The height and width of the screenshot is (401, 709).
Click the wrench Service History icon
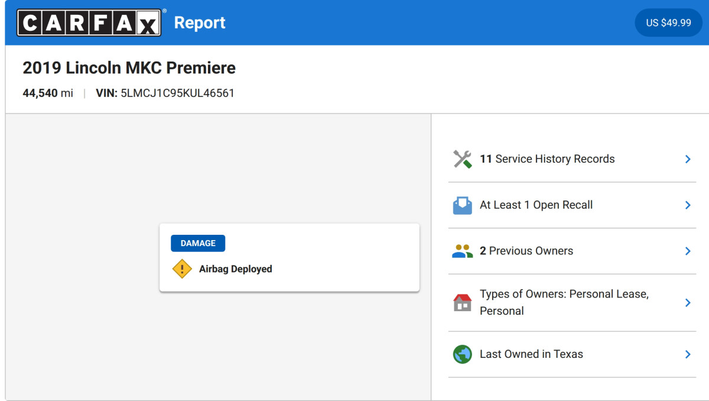[463, 159]
